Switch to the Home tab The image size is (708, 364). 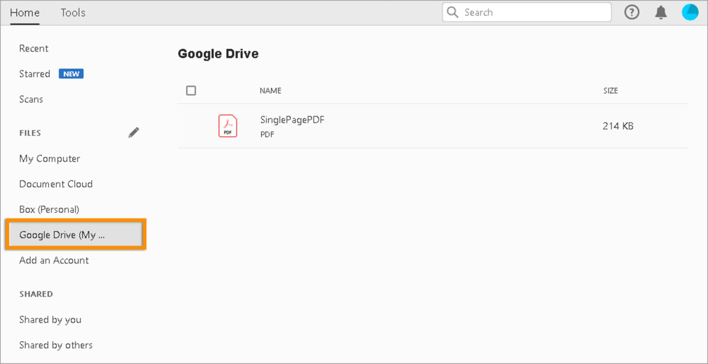24,12
